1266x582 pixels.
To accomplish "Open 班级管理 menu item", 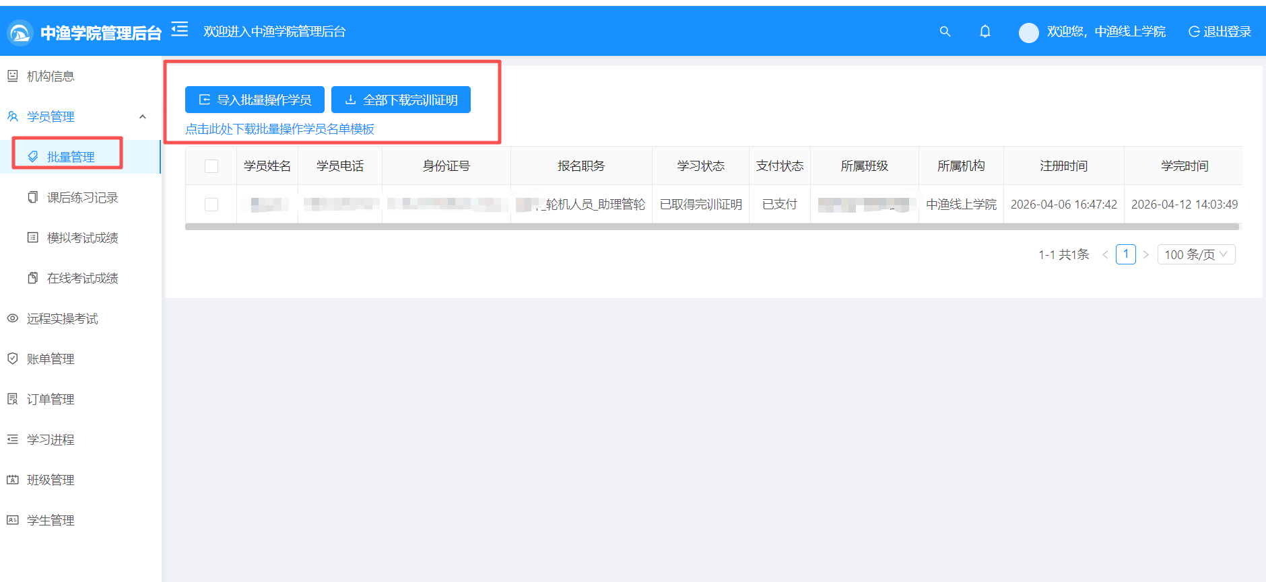I will tap(81, 480).
